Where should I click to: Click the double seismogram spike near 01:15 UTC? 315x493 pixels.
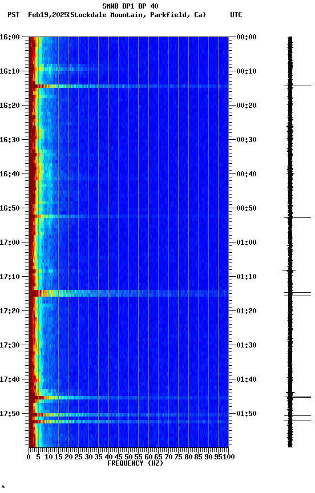[297, 294]
